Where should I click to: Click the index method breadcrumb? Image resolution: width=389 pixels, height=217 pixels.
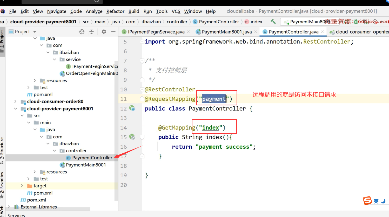pos(253,22)
